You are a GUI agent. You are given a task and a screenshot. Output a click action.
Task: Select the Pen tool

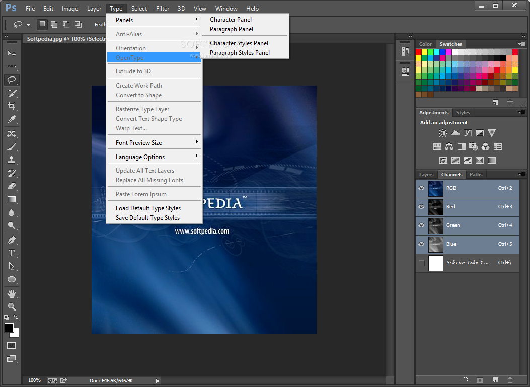coord(12,240)
